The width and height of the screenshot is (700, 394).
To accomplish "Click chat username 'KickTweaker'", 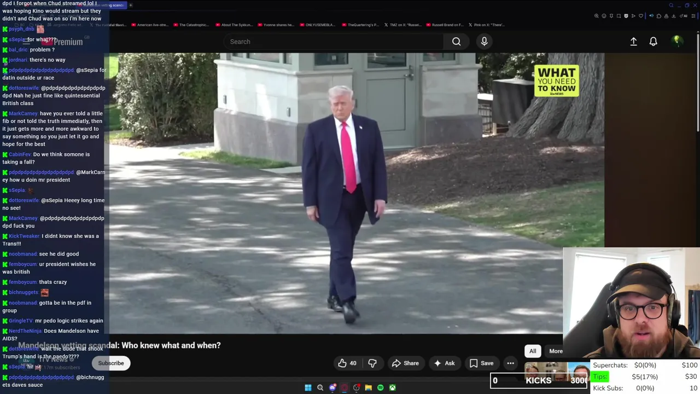I will click(x=24, y=236).
